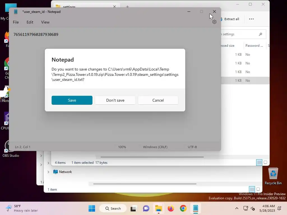This screenshot has height=215, width=287.
Task: Click the search settings box in Explorer
Action: pyautogui.click(x=243, y=34)
